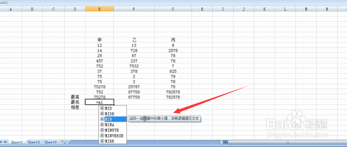Click the cell containing 37
The width and height of the screenshot is (347, 147).
[x=99, y=71]
